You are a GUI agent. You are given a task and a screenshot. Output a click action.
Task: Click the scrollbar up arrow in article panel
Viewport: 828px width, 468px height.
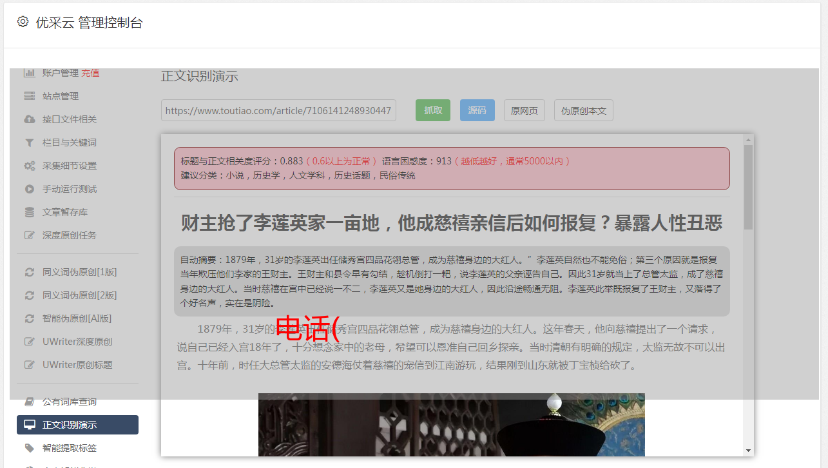748,139
